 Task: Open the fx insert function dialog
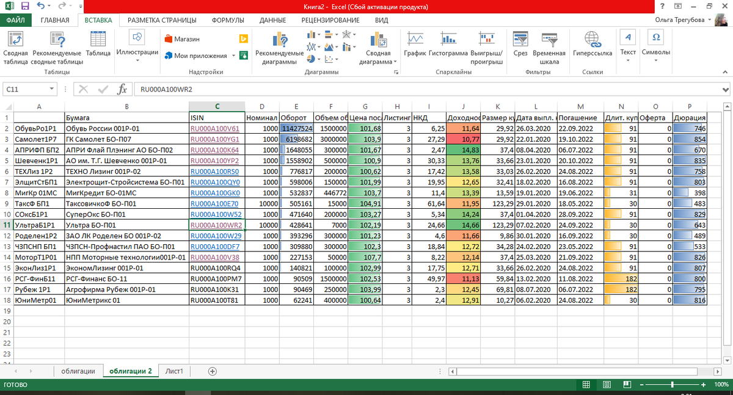(x=122, y=89)
